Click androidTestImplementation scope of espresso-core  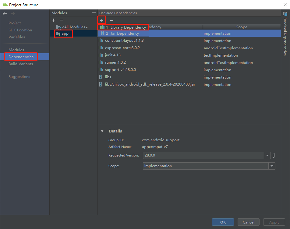228,48
